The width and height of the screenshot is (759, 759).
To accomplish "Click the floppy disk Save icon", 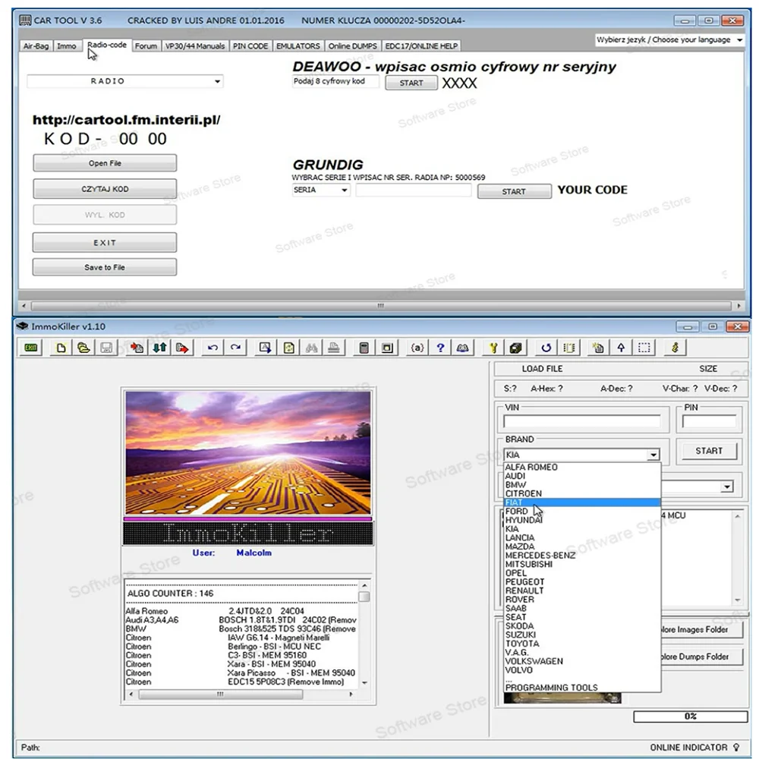I will coord(106,348).
